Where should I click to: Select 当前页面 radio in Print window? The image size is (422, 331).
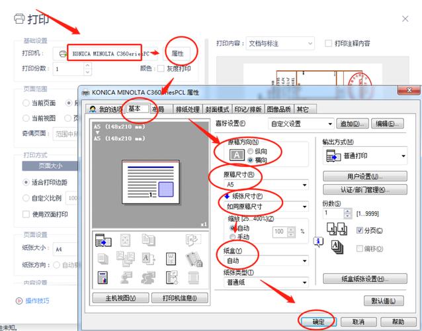pos(26,103)
